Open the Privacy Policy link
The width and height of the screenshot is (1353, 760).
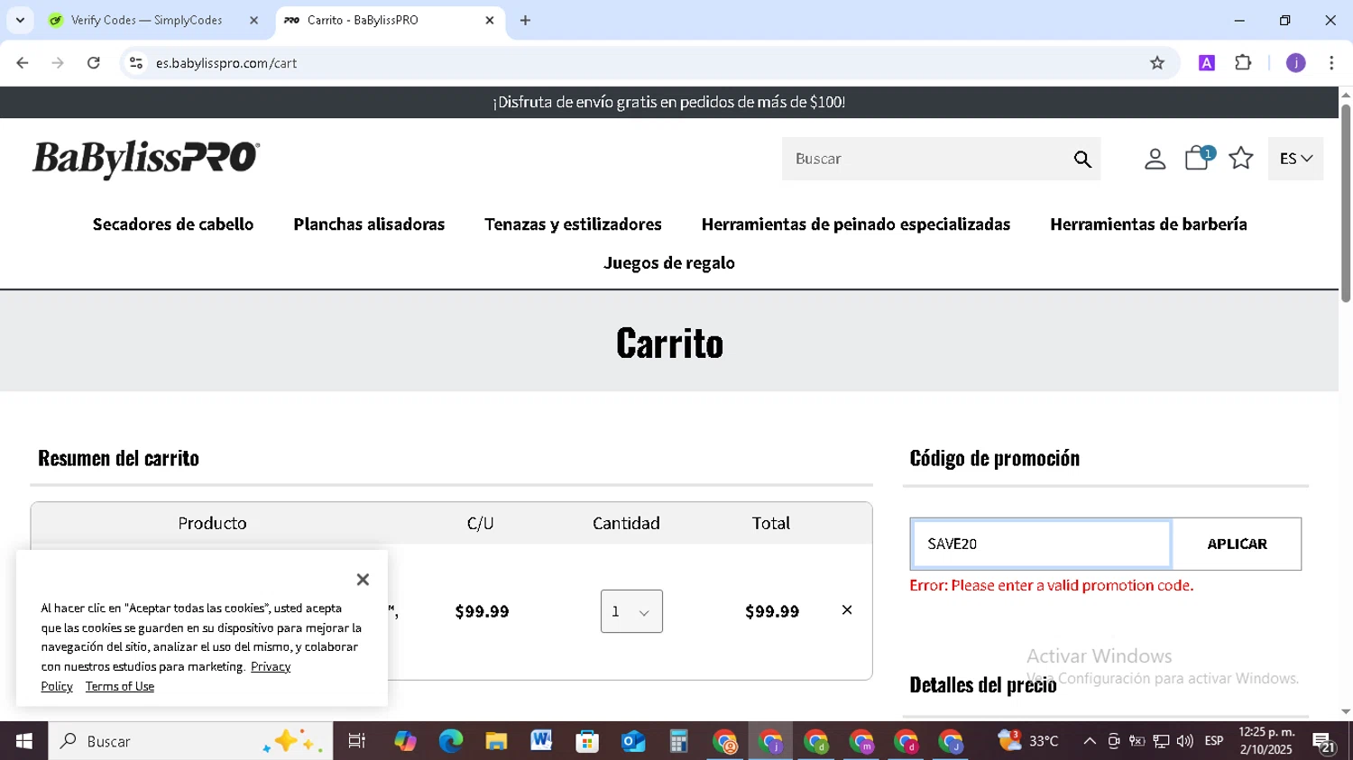pyautogui.click(x=271, y=667)
